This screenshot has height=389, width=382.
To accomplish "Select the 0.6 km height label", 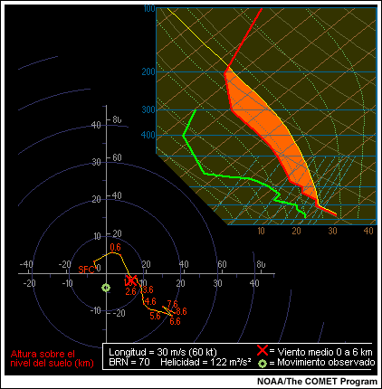I will point(115,247).
